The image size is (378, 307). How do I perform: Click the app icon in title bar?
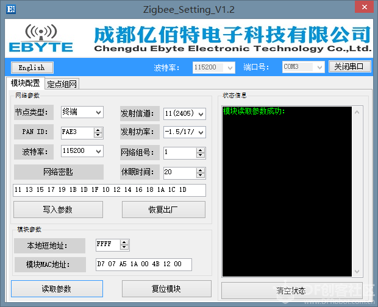(x=11, y=9)
